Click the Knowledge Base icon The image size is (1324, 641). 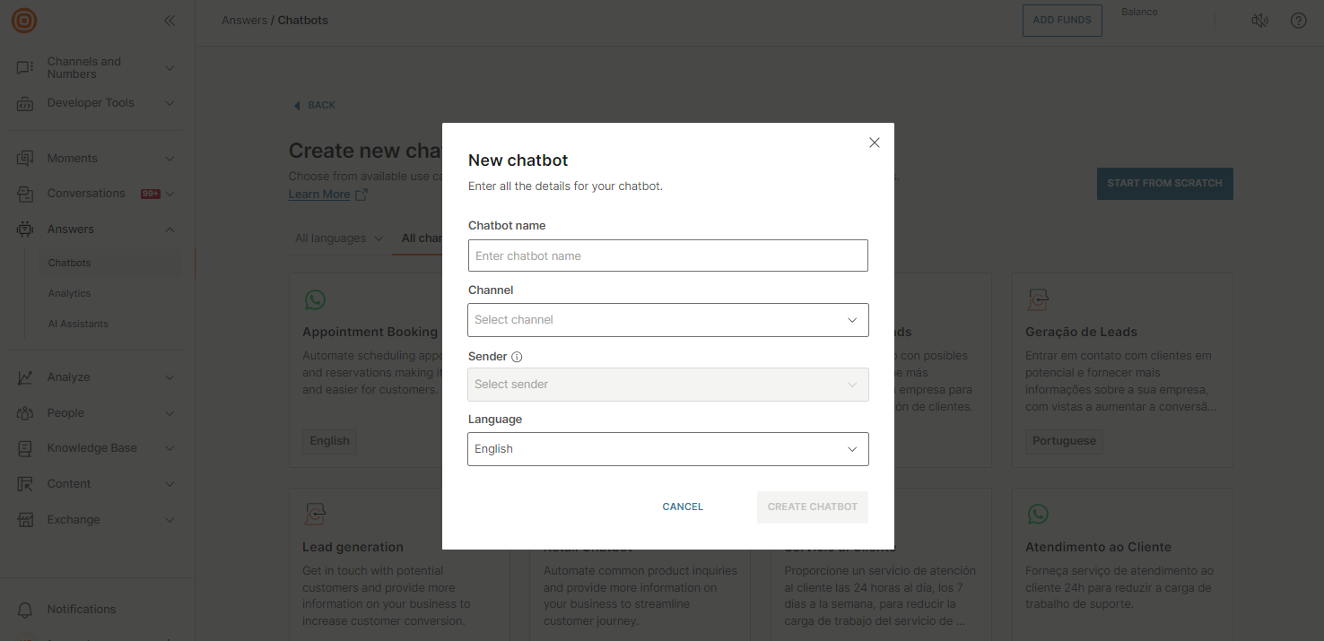coord(26,447)
